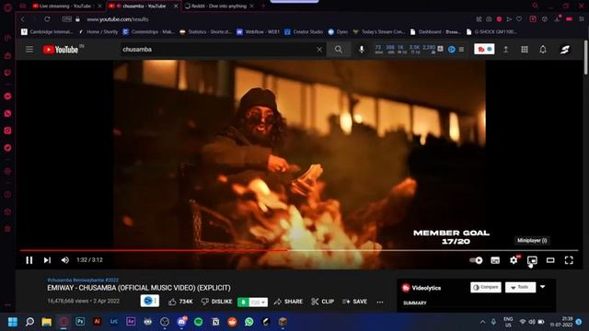Seek on the red video progress bar
The image size is (589, 331).
[x=299, y=250]
